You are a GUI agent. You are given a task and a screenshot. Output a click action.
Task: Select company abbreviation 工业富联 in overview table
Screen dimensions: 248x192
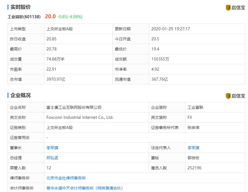tap(195, 107)
